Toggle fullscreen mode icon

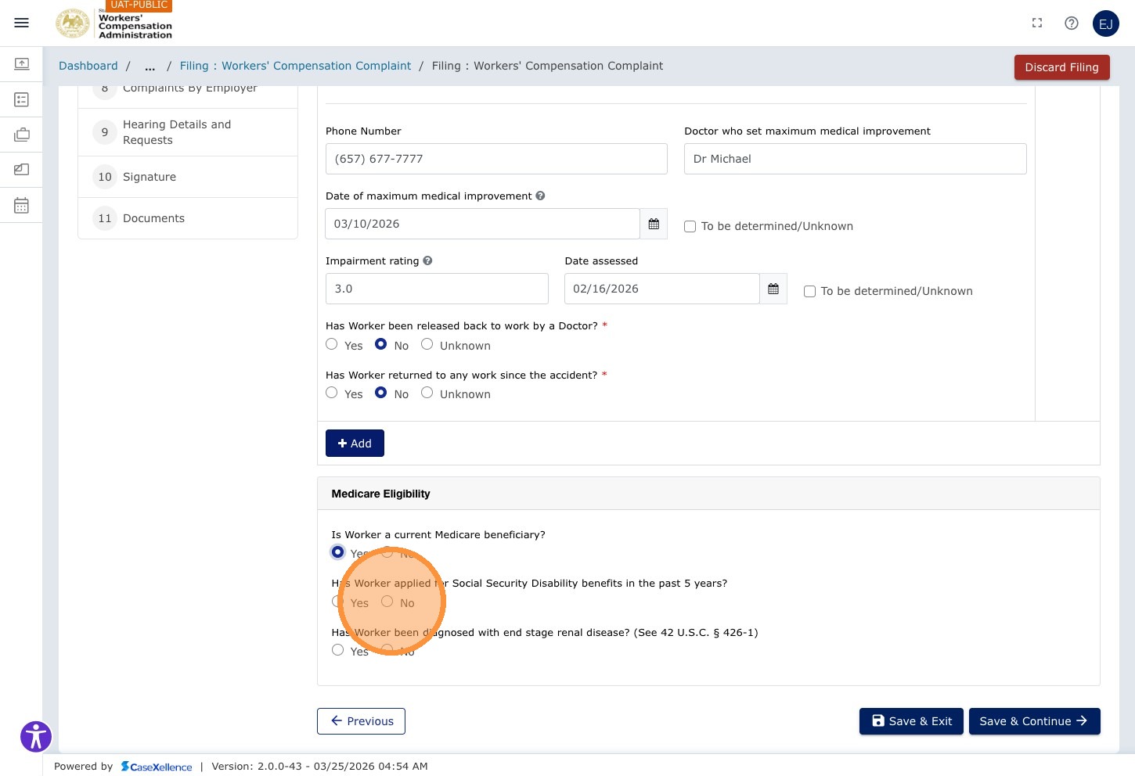1037,23
